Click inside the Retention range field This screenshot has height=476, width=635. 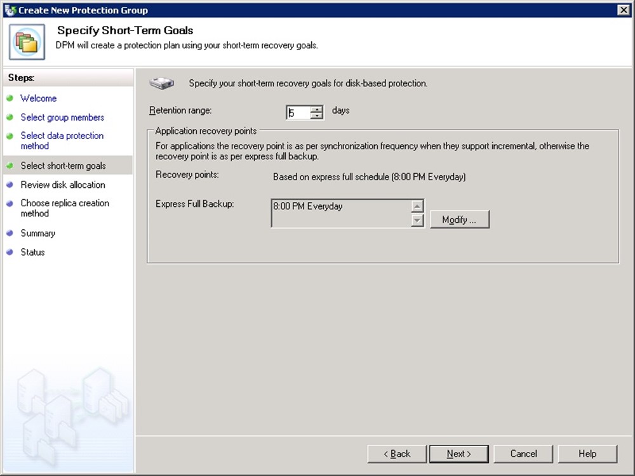point(298,113)
